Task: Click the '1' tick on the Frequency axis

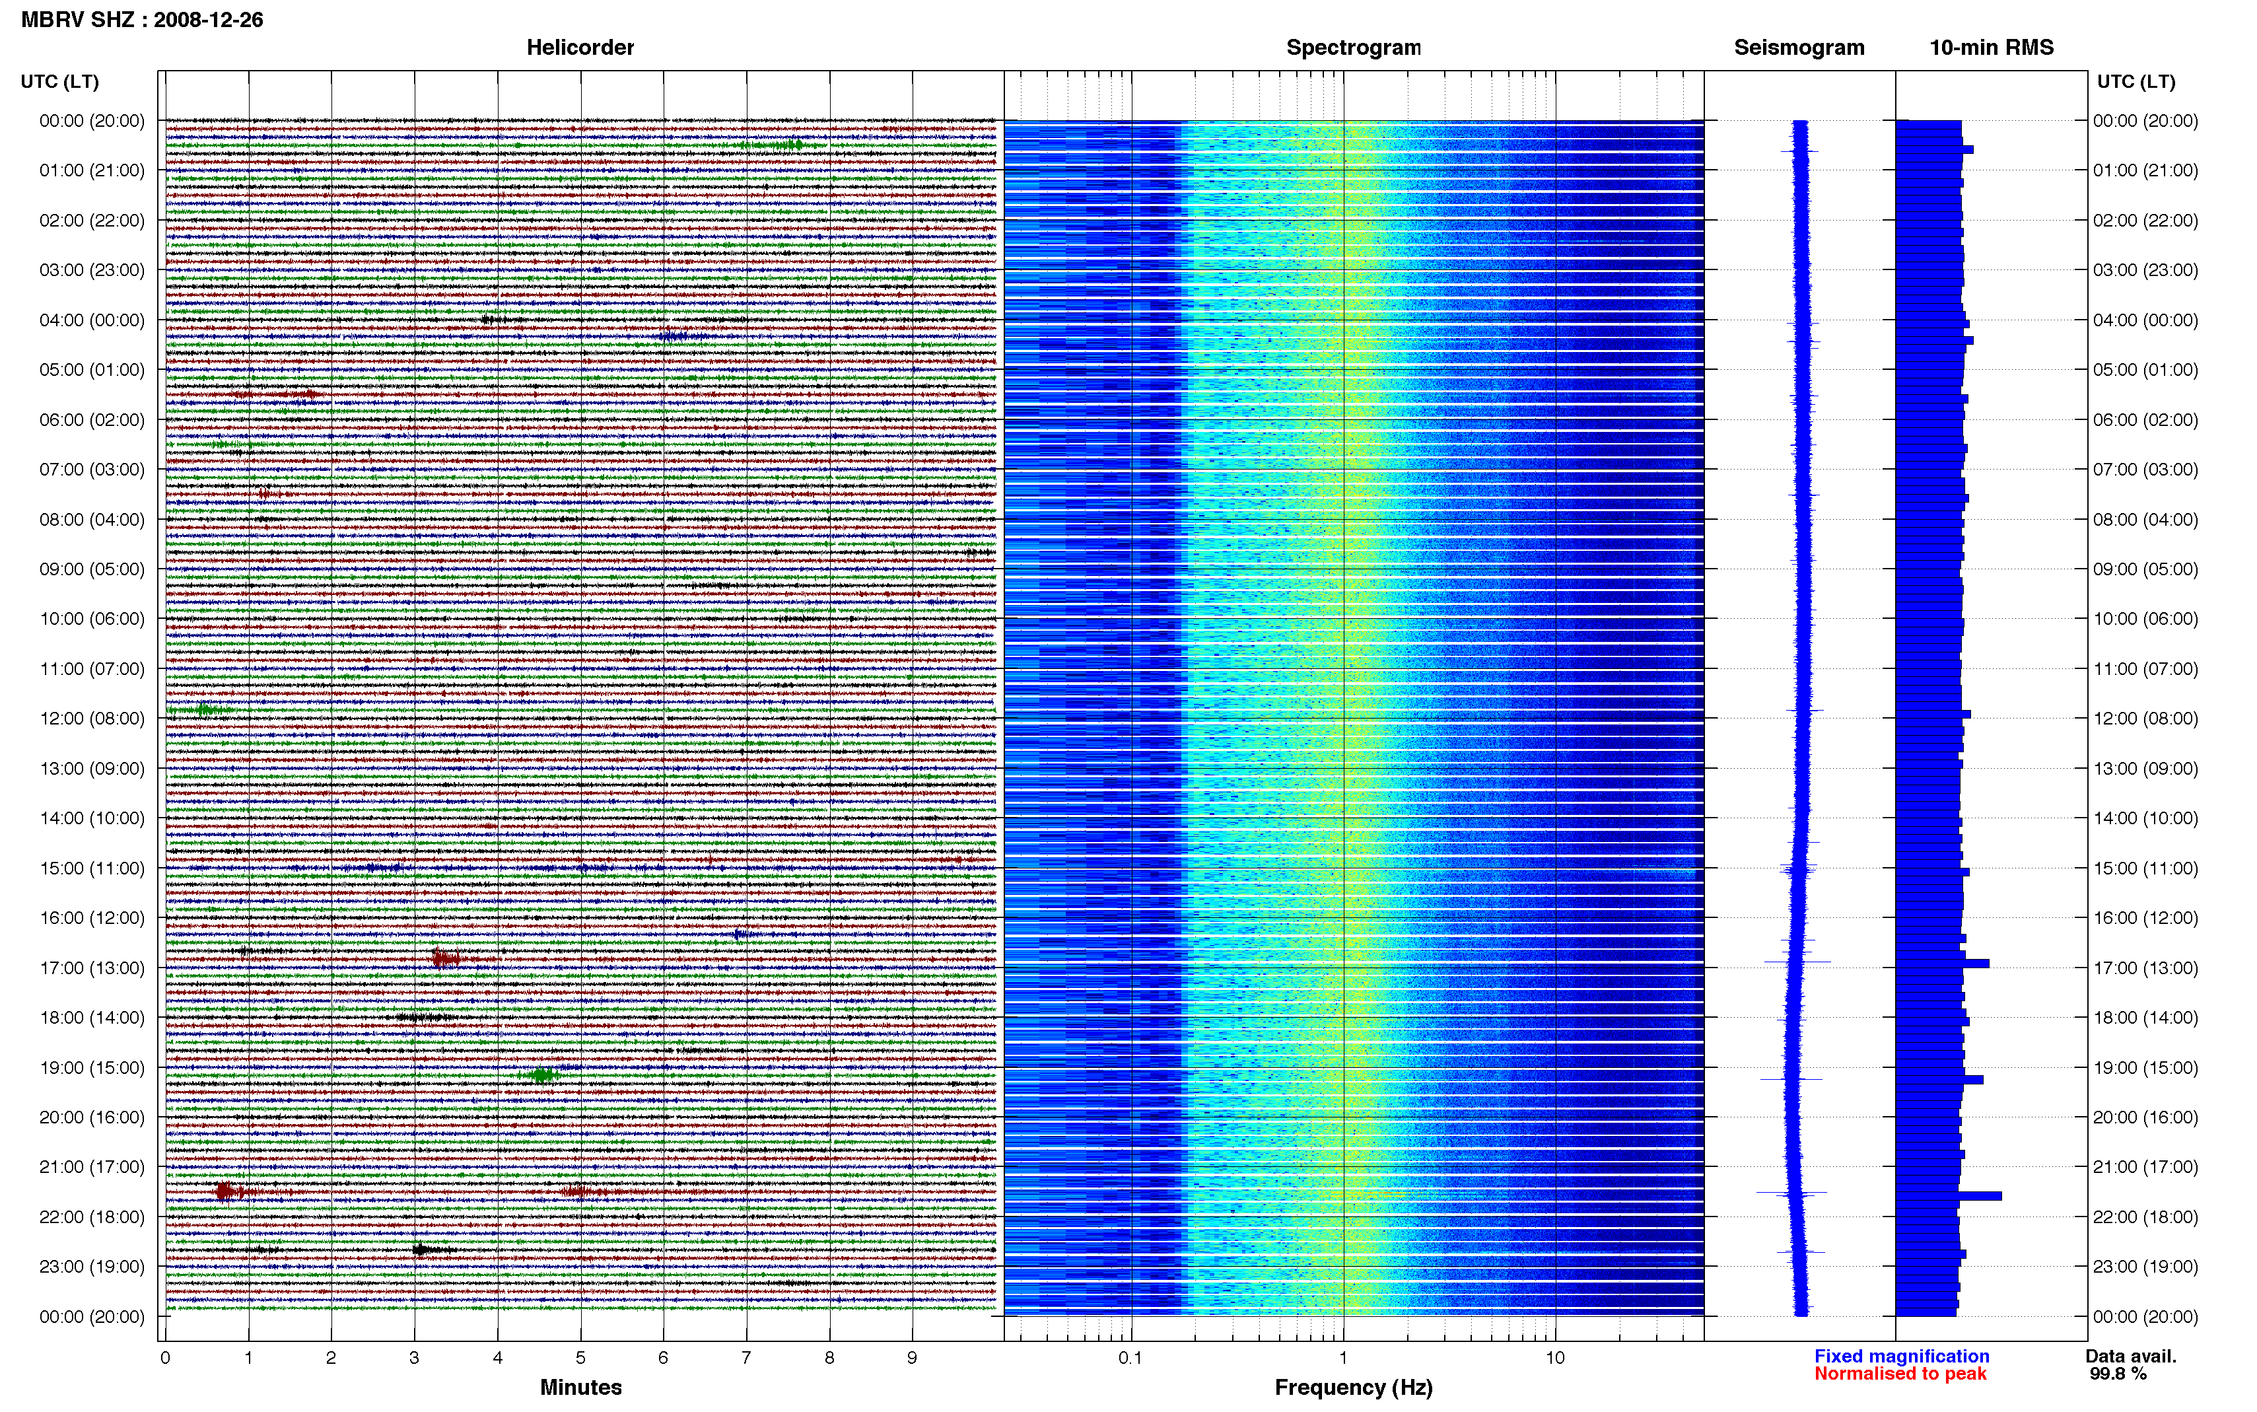Action: click(1343, 1358)
